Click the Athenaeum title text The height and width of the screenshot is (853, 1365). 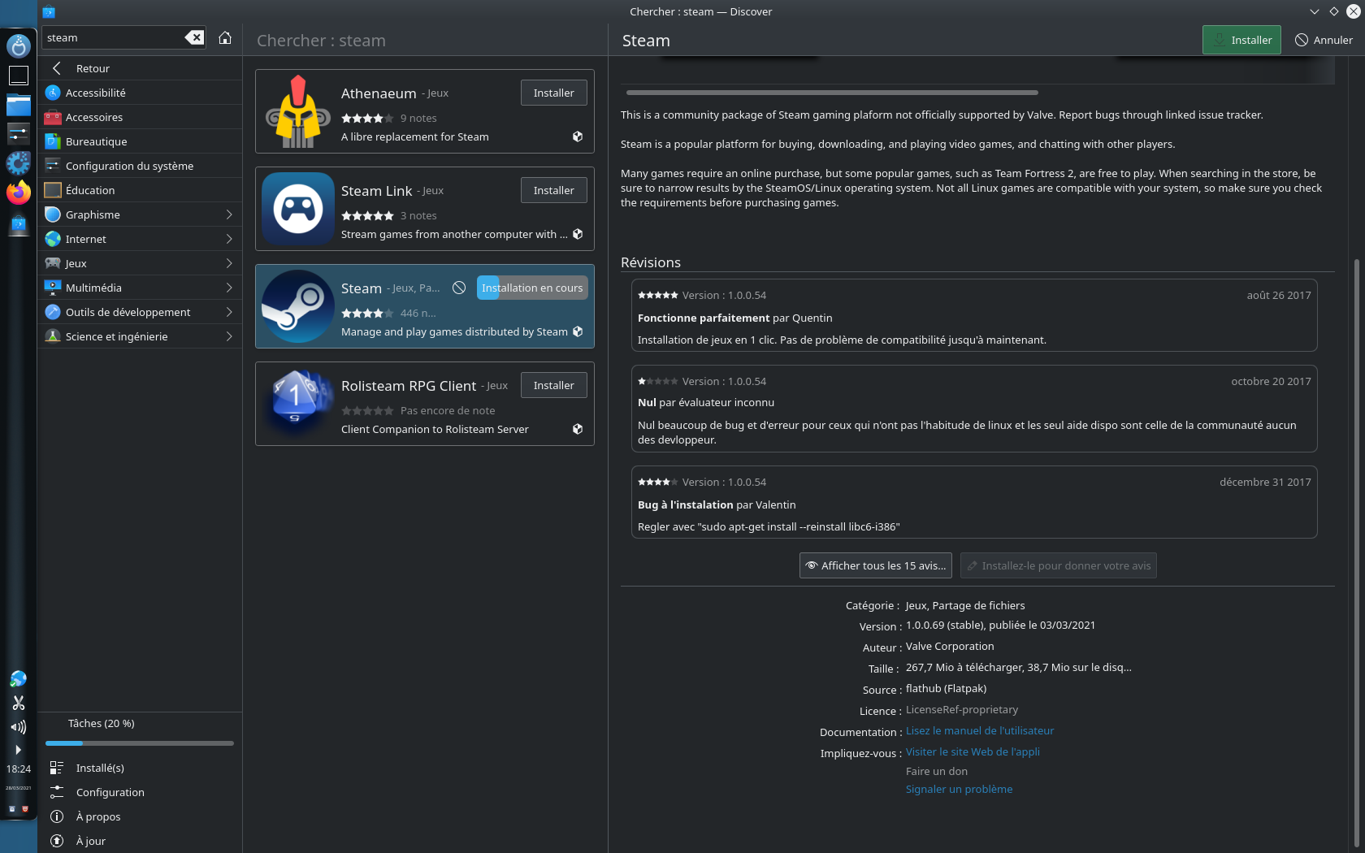pos(379,93)
